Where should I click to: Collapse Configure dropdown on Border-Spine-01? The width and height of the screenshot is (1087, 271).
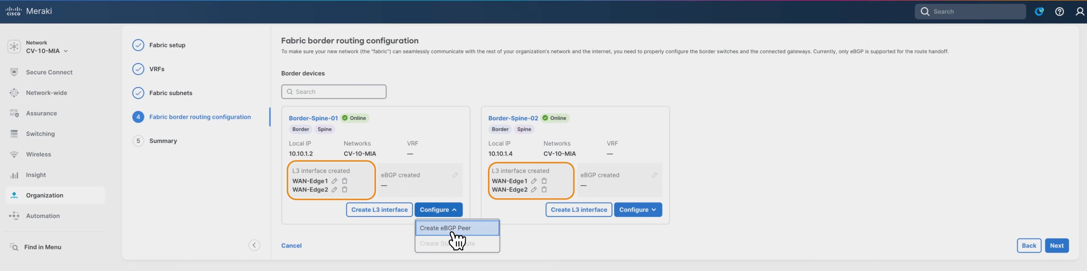coord(438,209)
